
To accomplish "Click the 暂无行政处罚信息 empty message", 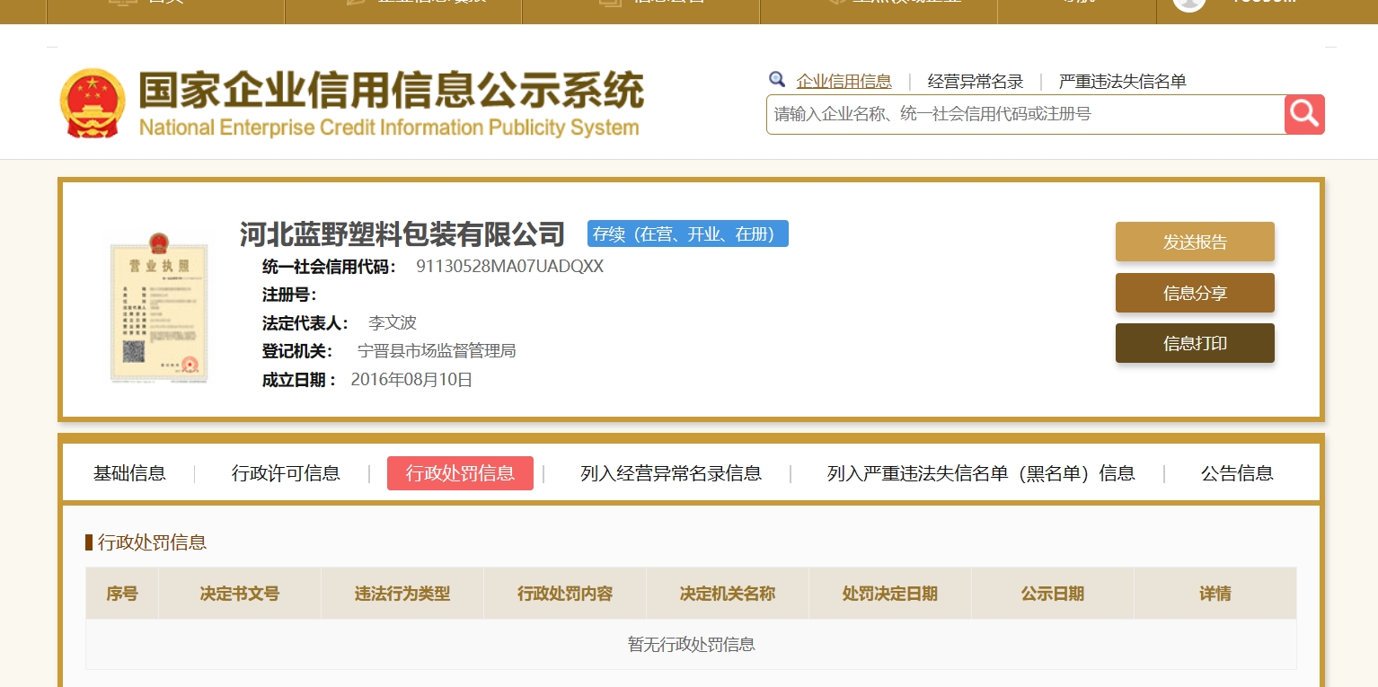I will click(x=691, y=644).
